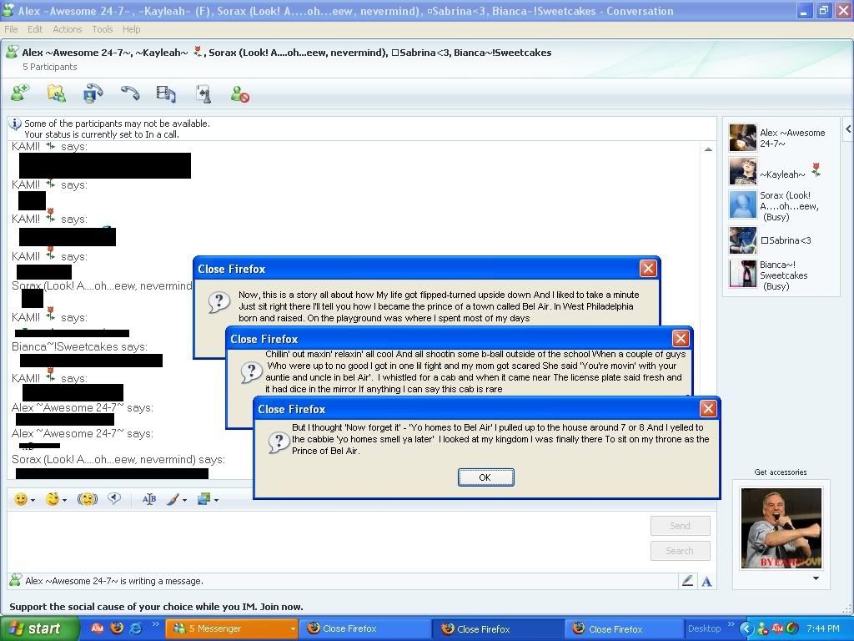Select Sorax avatar in participants list
The height and width of the screenshot is (641, 854).
[x=742, y=205]
